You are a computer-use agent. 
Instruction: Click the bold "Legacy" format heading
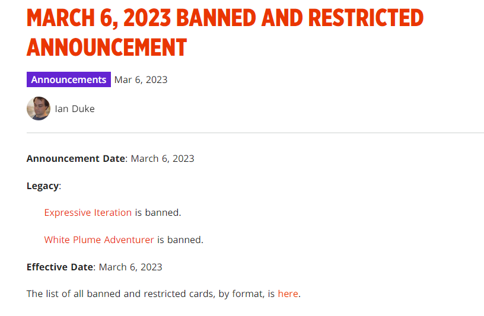point(43,186)
